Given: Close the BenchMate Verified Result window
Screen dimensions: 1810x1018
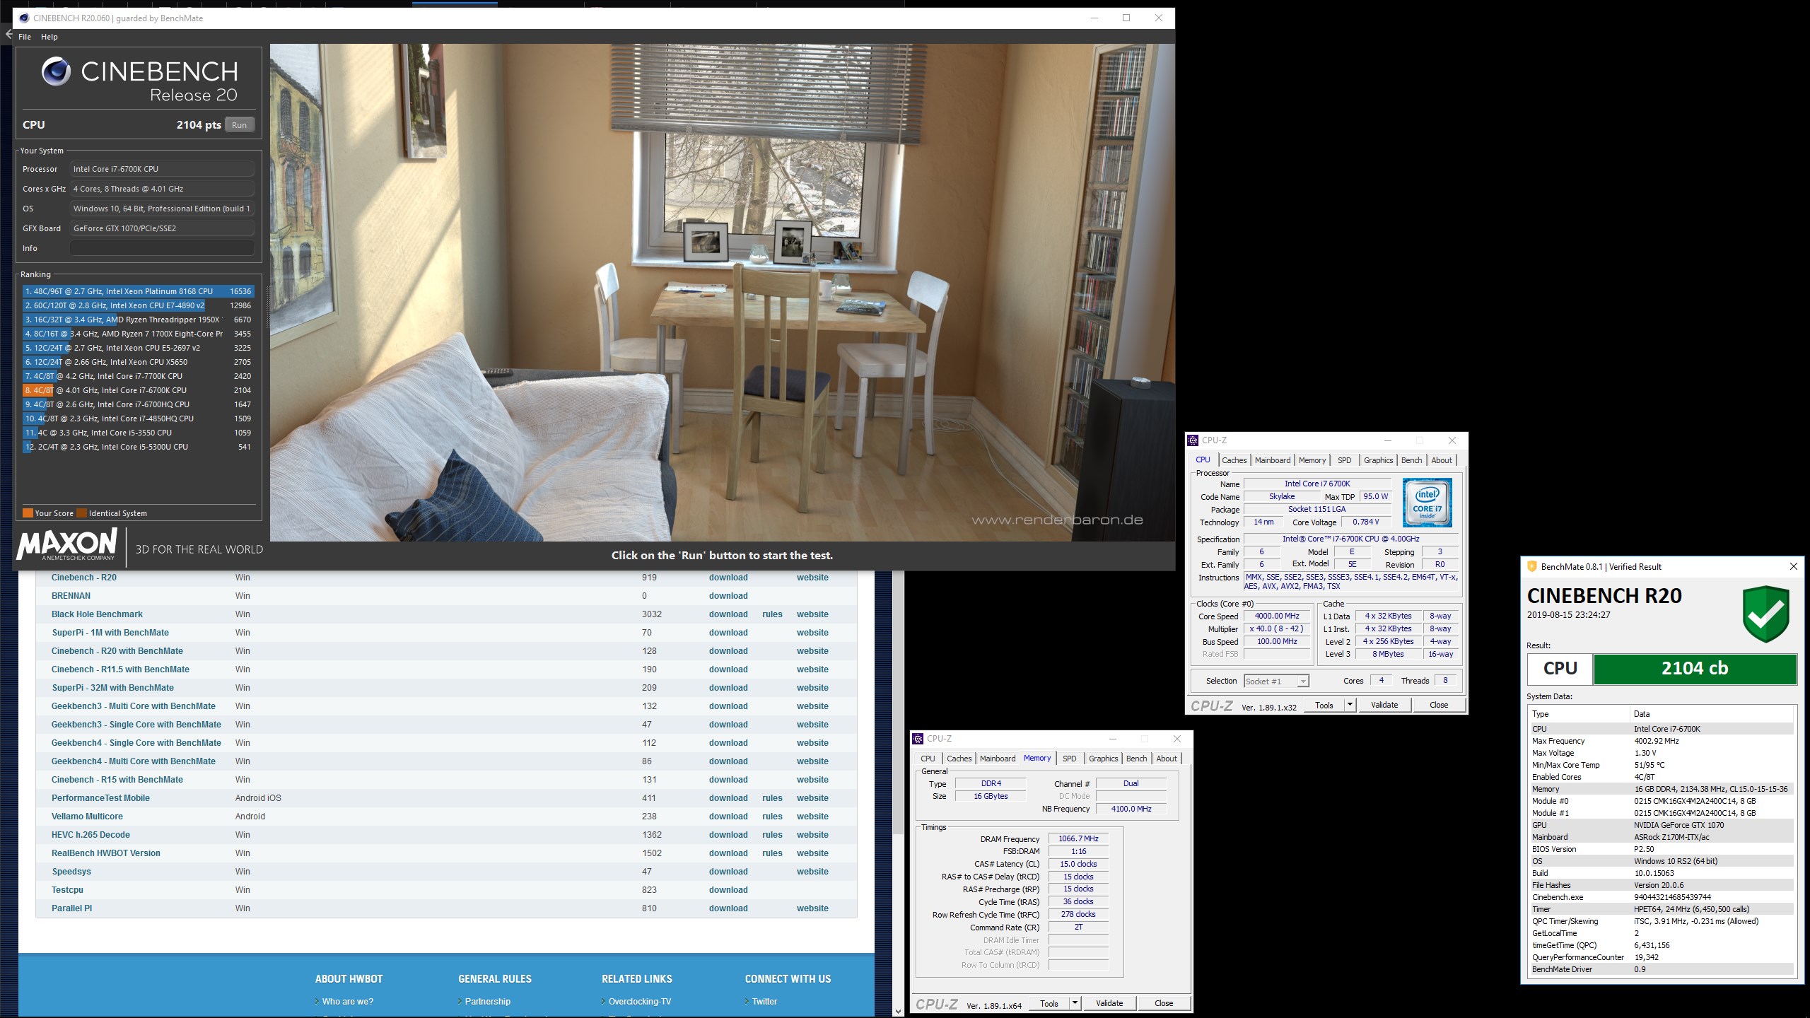Looking at the screenshot, I should (1793, 566).
